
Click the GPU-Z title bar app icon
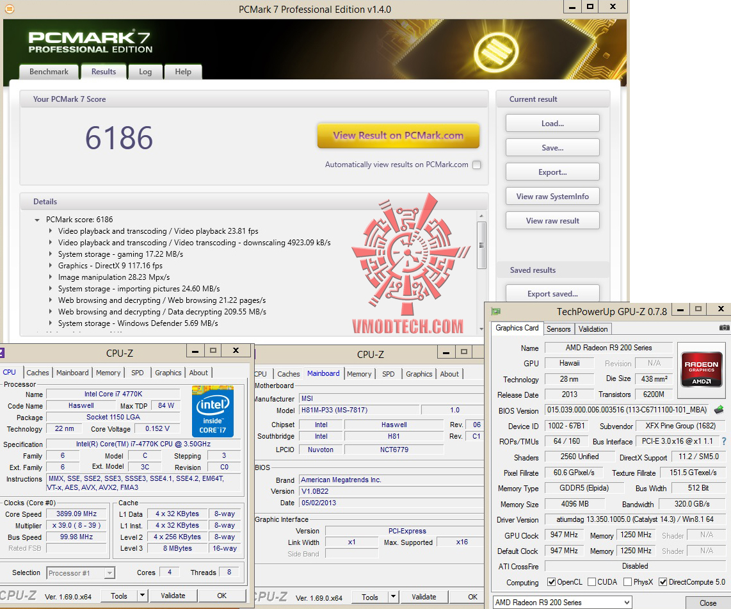496,311
